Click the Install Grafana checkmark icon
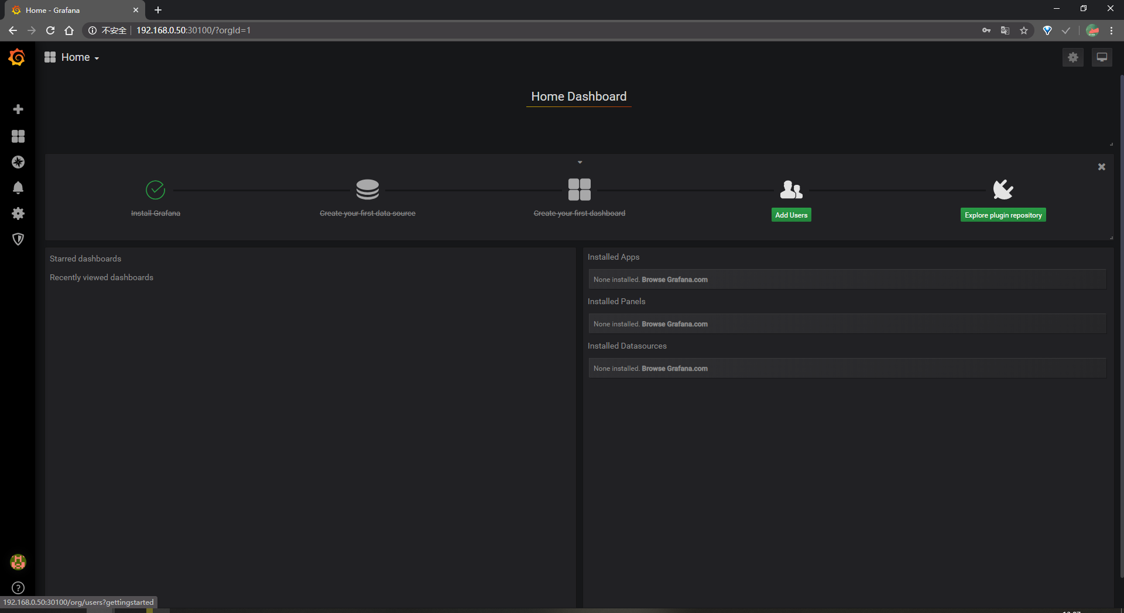The height and width of the screenshot is (613, 1124). [155, 190]
